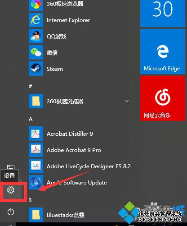Open the calendar tile showing 30
Image resolution: width=187 pixels, height=226 pixels.
pyautogui.click(x=163, y=13)
